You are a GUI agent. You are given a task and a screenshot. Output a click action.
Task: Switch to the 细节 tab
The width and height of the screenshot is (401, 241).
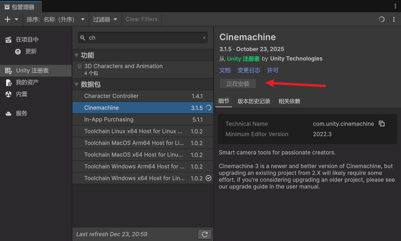point(224,101)
